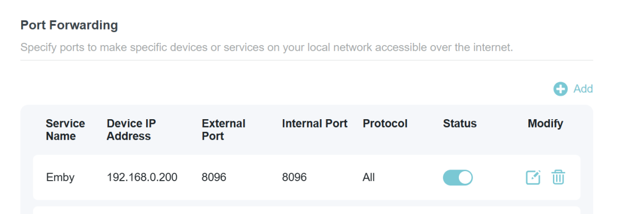Click the Device IP Address column header
The image size is (638, 214).
131,130
